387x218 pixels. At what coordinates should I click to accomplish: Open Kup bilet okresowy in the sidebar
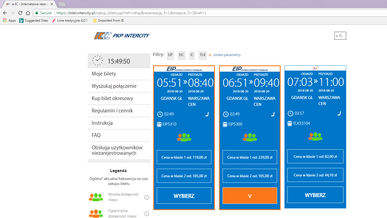coord(119,98)
